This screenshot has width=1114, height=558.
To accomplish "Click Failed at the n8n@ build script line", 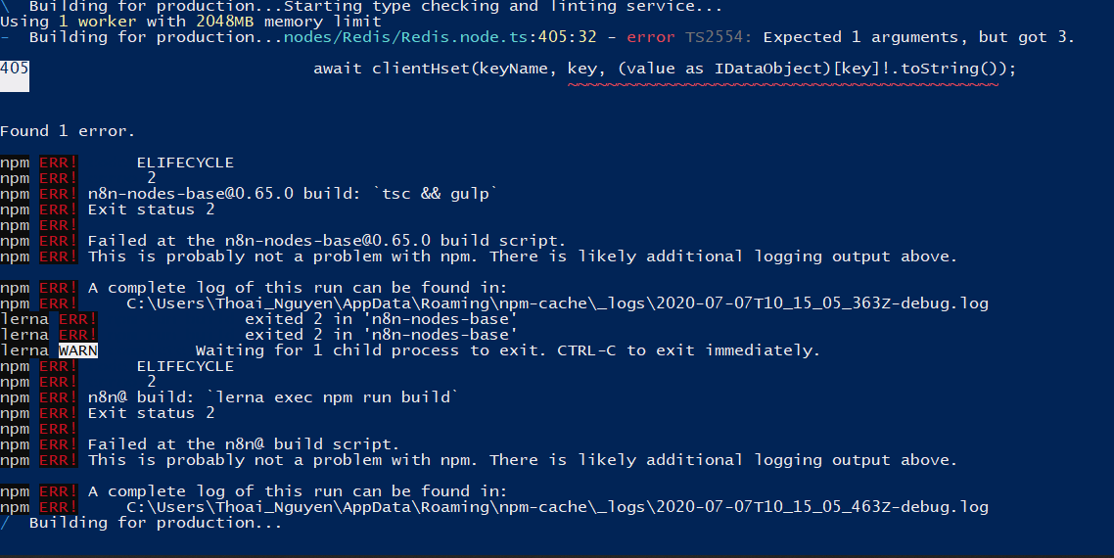I will click(x=244, y=444).
